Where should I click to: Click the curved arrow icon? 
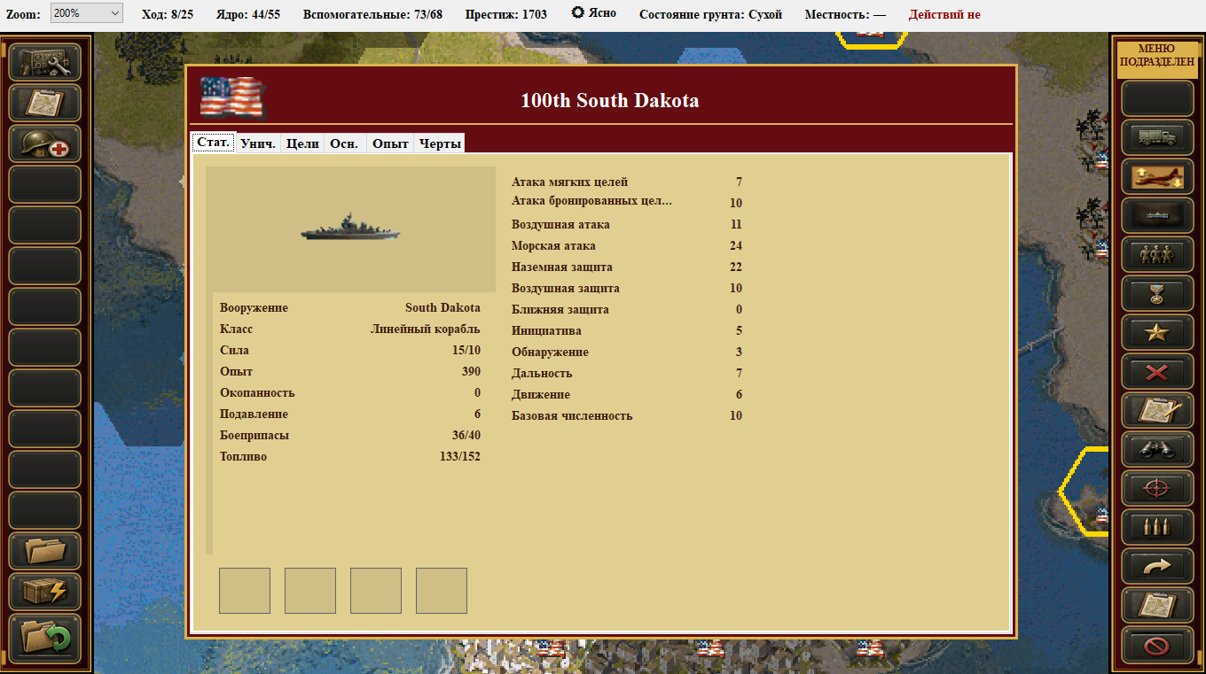pos(1157,567)
